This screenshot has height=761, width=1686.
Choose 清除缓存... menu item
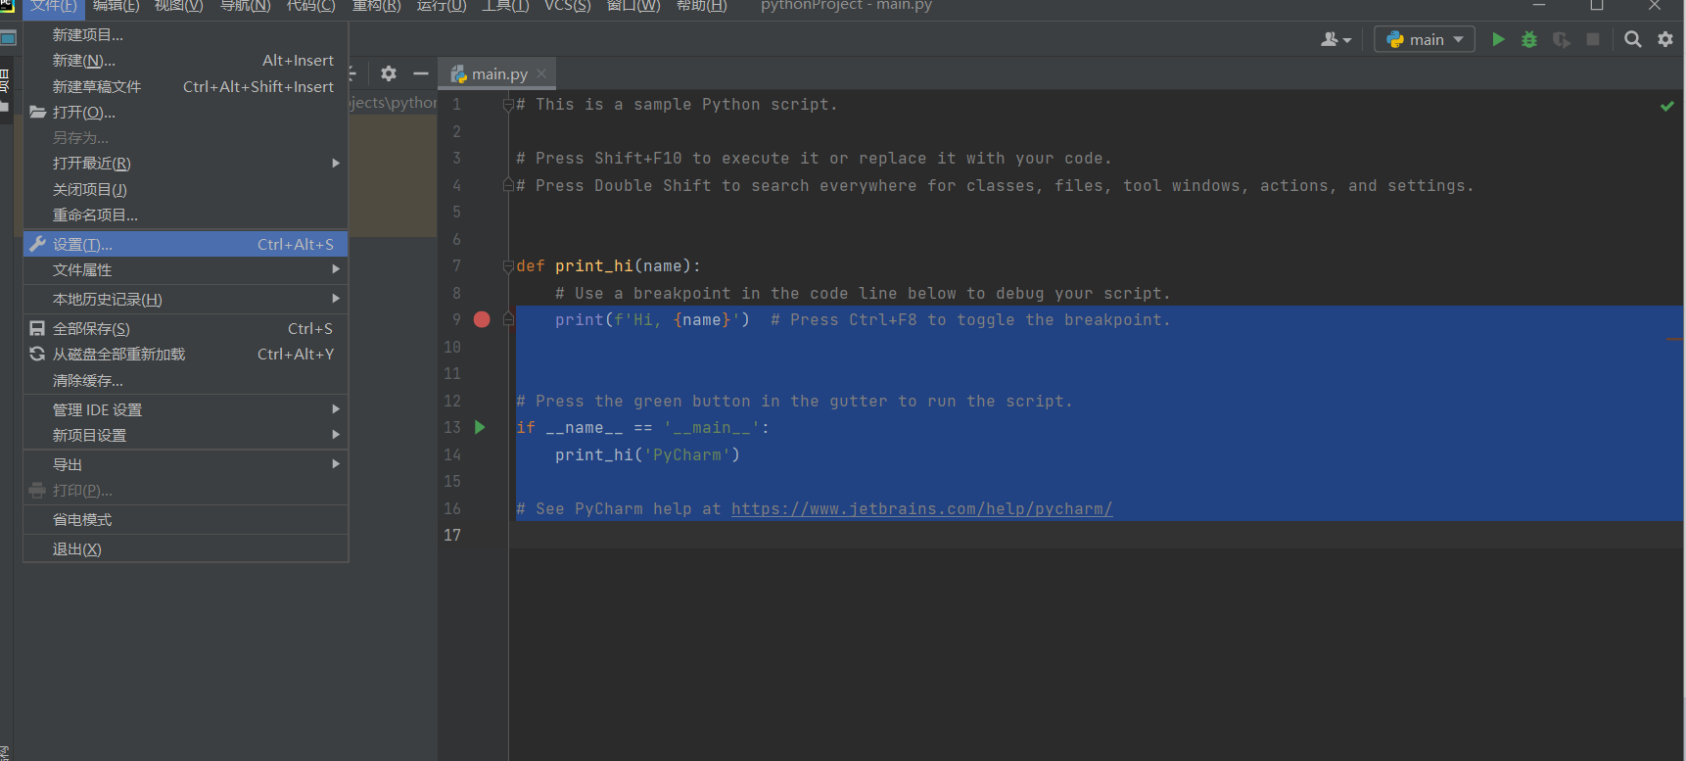pyautogui.click(x=186, y=380)
